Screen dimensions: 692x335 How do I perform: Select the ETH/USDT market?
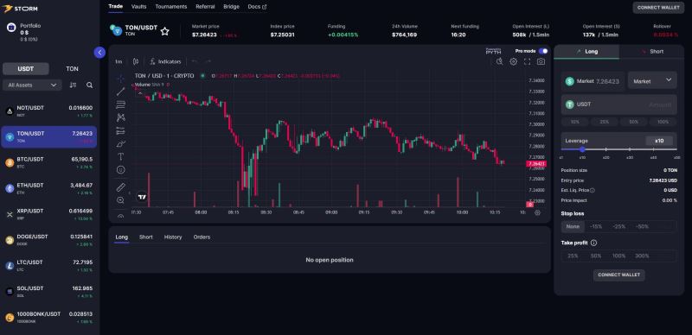(49, 189)
